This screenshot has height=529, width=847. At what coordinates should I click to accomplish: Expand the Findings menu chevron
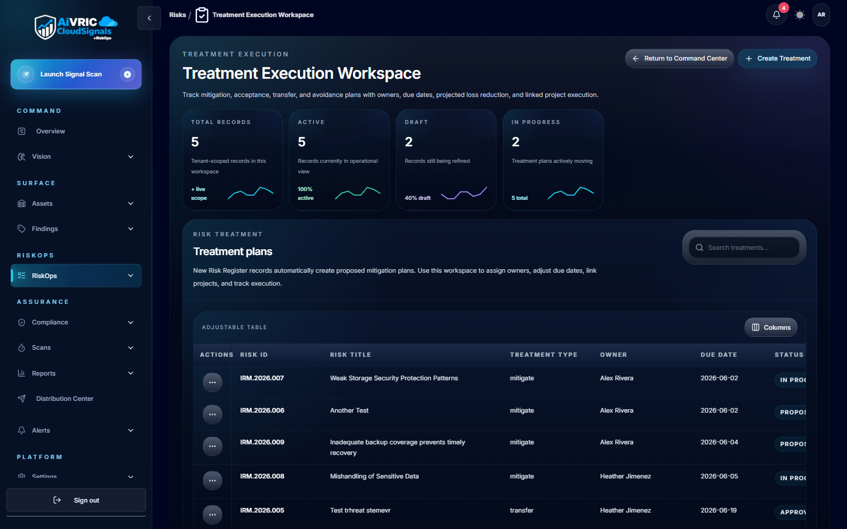click(x=131, y=229)
